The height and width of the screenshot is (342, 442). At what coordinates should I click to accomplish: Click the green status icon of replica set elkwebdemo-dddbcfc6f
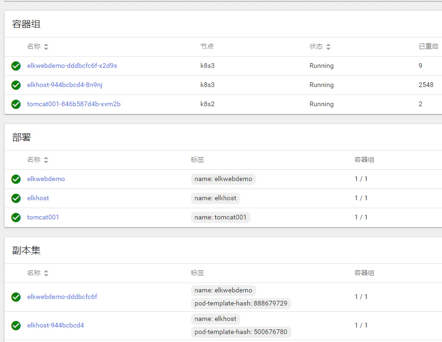tap(15, 297)
